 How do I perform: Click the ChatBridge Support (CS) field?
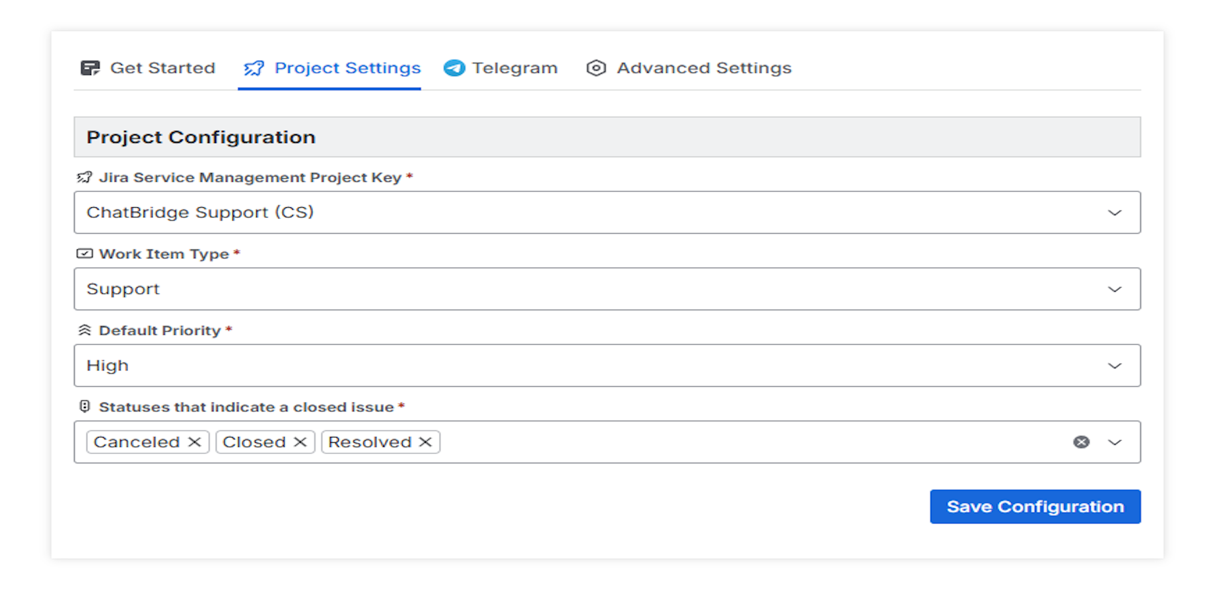(x=200, y=213)
